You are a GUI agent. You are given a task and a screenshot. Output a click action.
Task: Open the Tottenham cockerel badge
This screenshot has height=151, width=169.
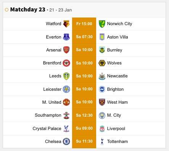(102, 141)
